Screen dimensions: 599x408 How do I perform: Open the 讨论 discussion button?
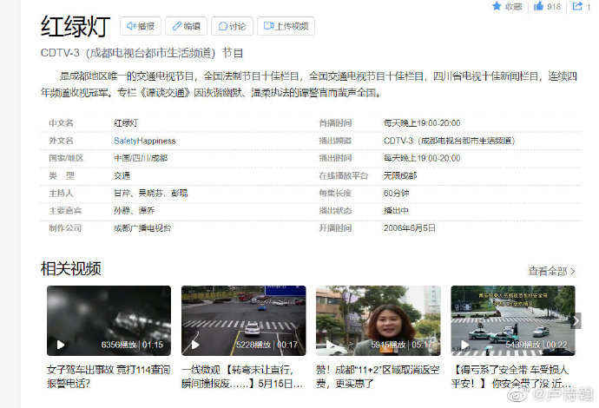coord(232,26)
